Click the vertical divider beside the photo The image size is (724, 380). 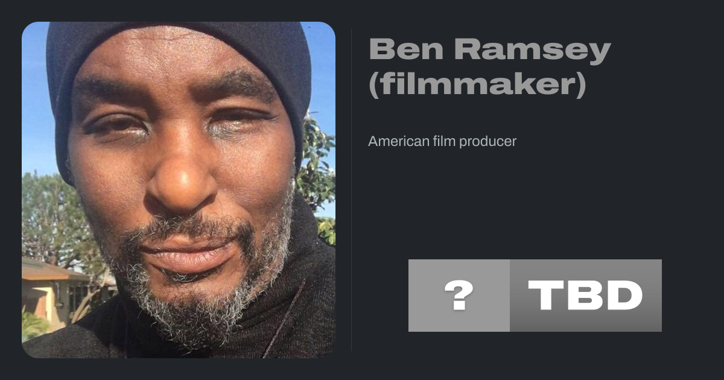tap(352, 190)
